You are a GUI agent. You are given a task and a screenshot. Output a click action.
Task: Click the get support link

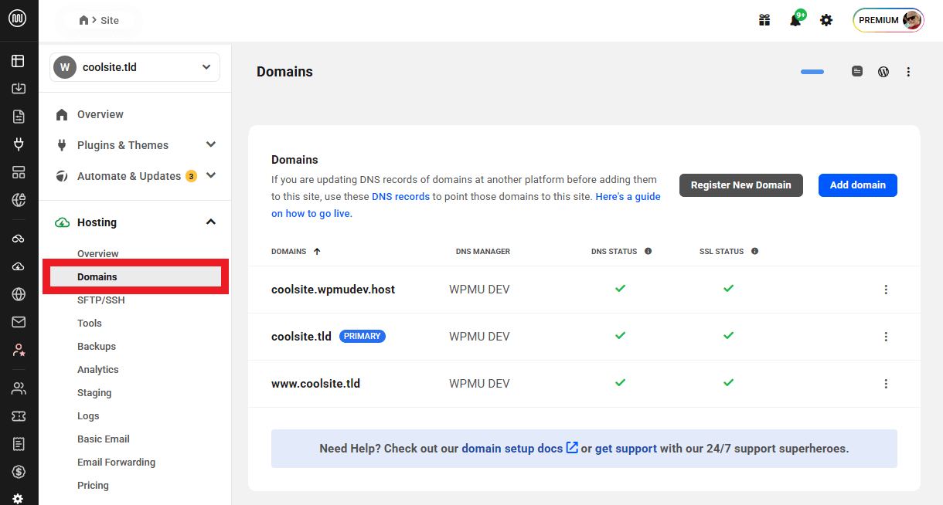(x=626, y=448)
